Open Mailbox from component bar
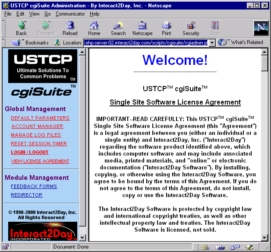The image size is (271, 252). (220, 247)
